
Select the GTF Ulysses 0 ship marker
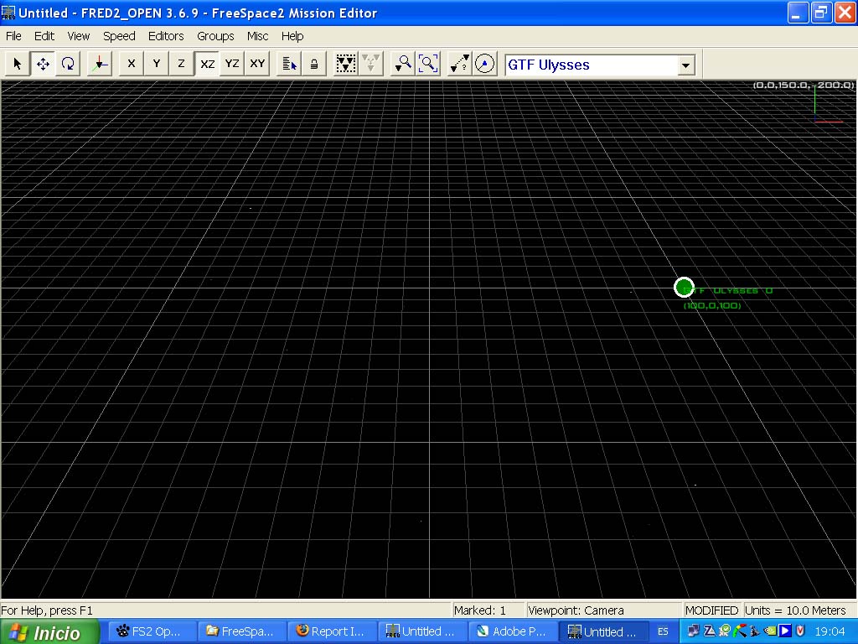tap(684, 288)
